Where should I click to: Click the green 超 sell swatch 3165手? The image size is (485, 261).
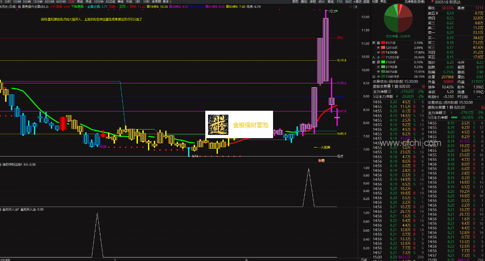point(383,62)
